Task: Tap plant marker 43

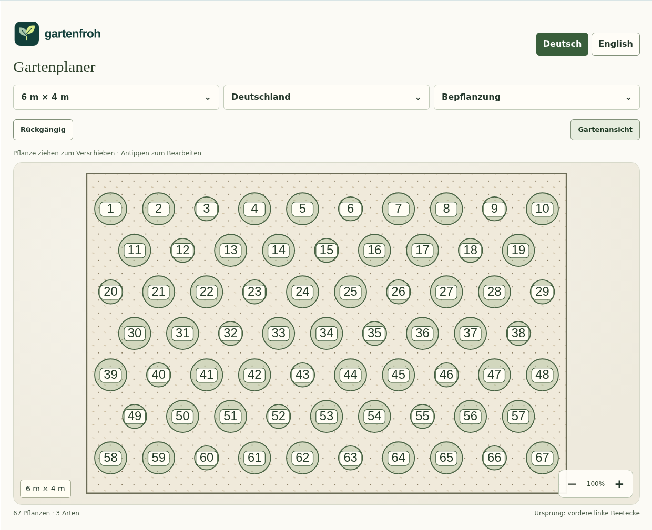Action: (x=302, y=375)
